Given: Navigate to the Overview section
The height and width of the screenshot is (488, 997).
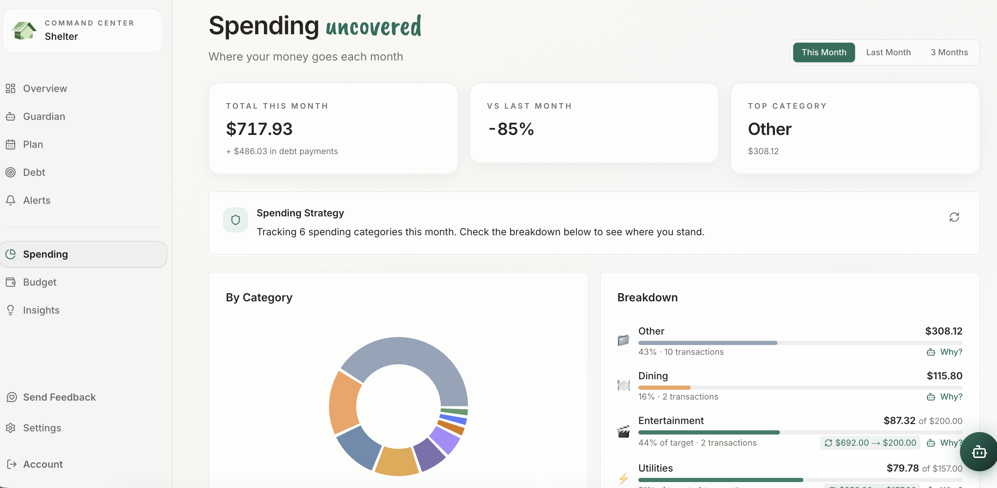Looking at the screenshot, I should click(45, 88).
